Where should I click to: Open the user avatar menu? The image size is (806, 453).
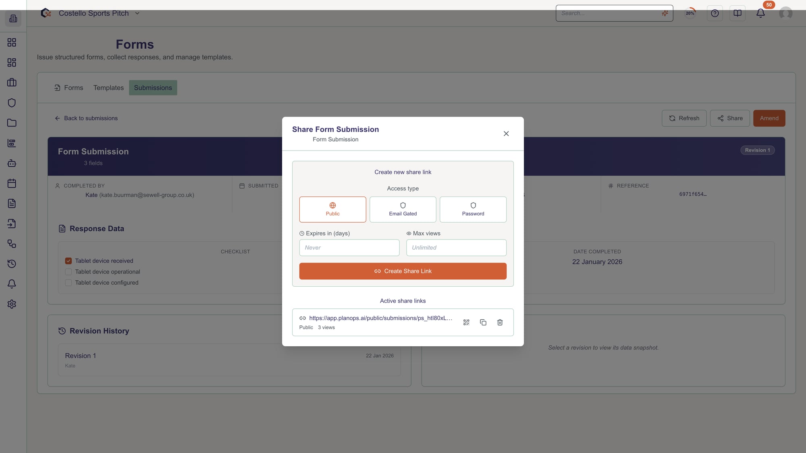tap(785, 13)
